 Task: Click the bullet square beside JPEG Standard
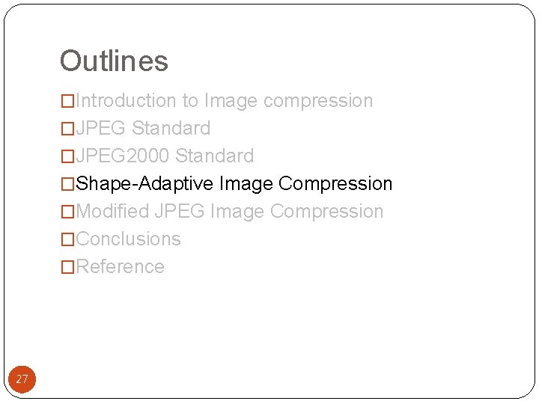67,129
